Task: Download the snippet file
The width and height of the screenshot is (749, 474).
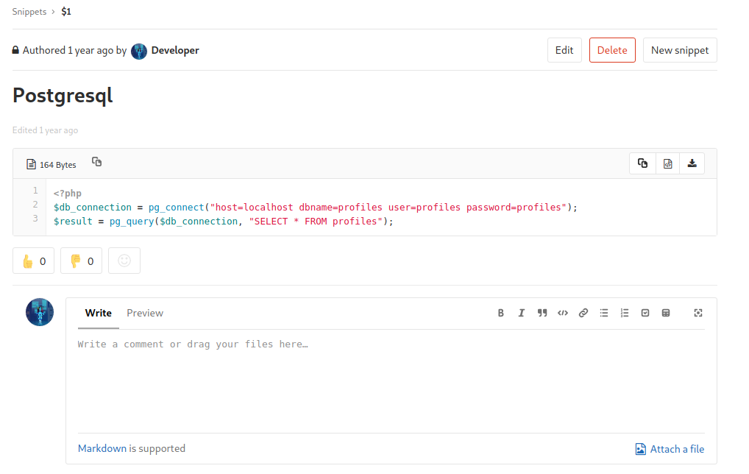Action: 692,164
